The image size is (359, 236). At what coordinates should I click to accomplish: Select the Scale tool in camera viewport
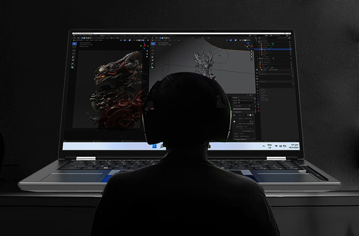[x=73, y=57]
